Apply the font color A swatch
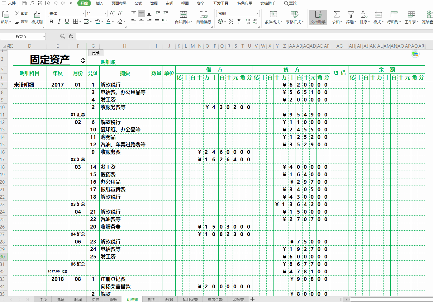 tap(108, 21)
